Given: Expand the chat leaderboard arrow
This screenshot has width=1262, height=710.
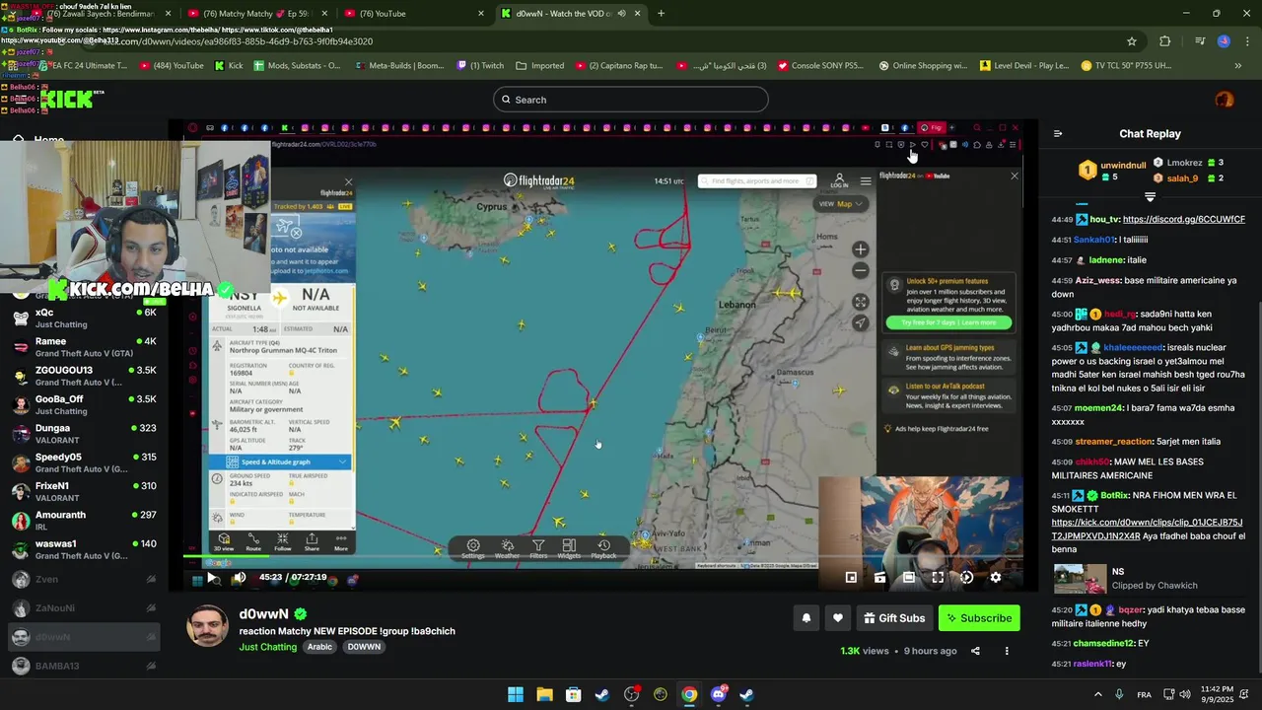Looking at the screenshot, I should click(1150, 197).
